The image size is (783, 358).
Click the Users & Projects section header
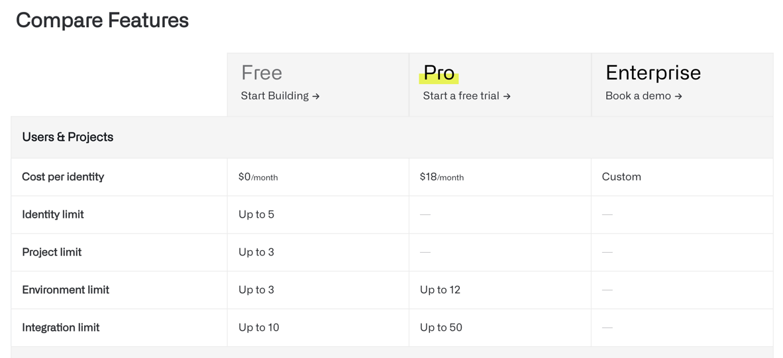point(68,137)
